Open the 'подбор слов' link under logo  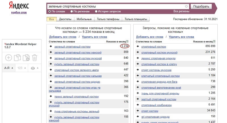point(19,12)
